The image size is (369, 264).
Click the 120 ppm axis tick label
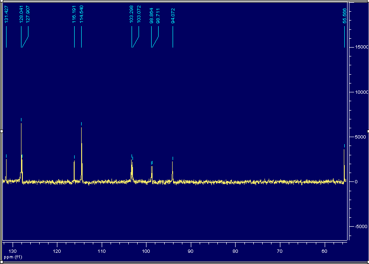coord(57,251)
